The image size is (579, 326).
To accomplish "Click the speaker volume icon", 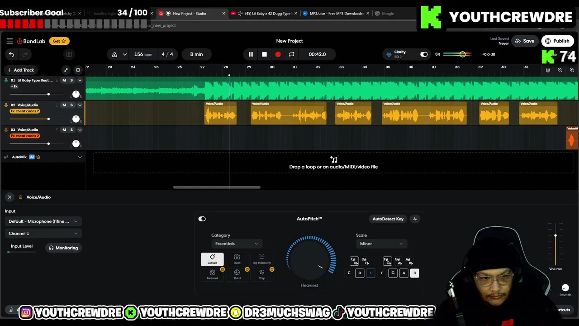I will point(437,54).
